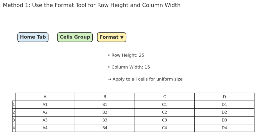Expand the Format dropdown
This screenshot has width=257, height=137.
(x=112, y=37)
